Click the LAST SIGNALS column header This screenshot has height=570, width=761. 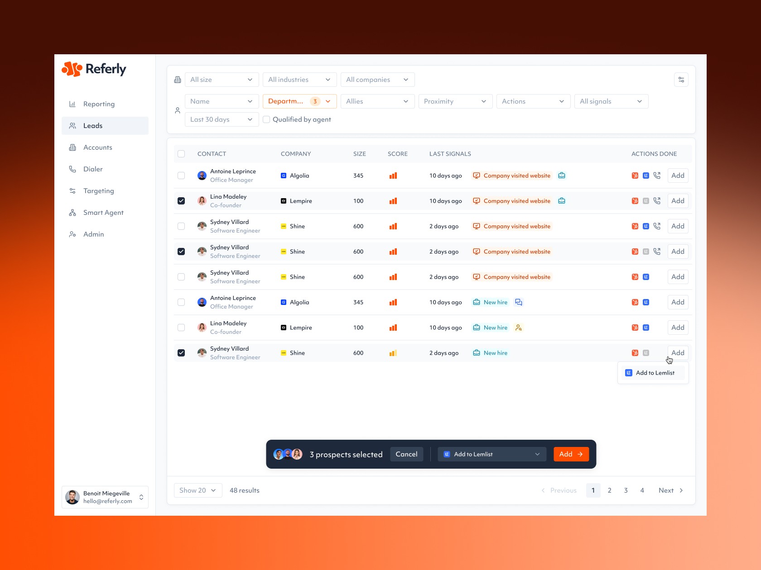coord(450,154)
